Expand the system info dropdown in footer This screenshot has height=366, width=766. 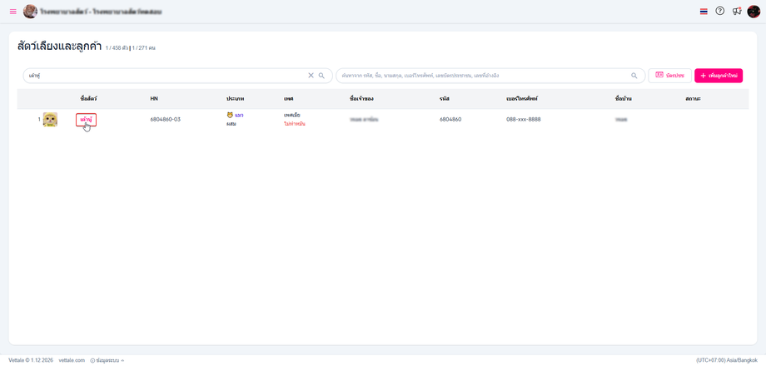[x=107, y=360]
